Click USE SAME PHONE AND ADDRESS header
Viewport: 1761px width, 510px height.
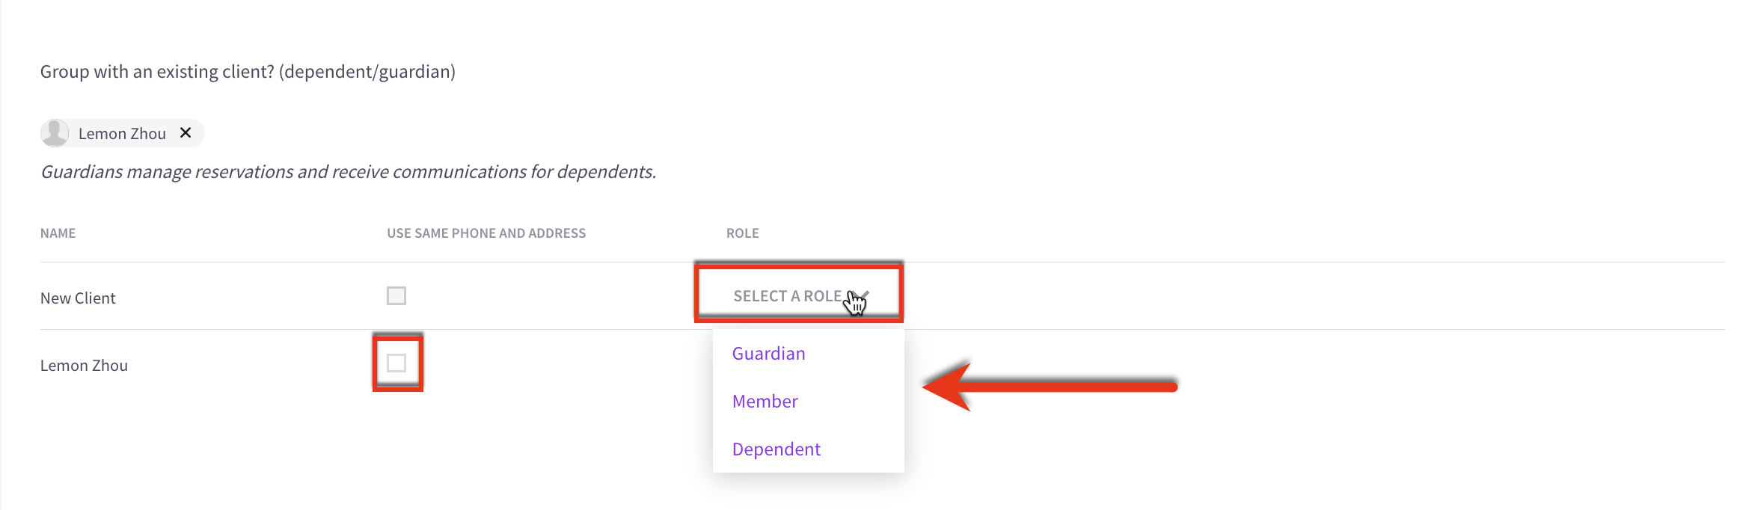[x=486, y=233]
